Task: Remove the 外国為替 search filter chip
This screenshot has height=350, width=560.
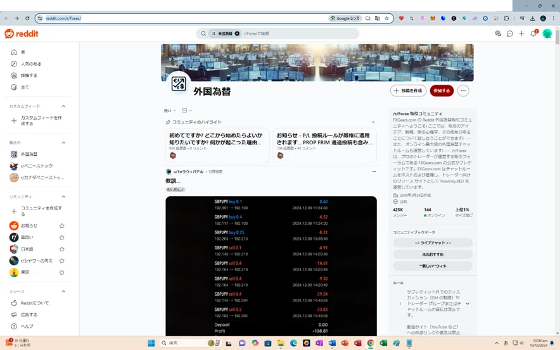Action: coord(237,34)
